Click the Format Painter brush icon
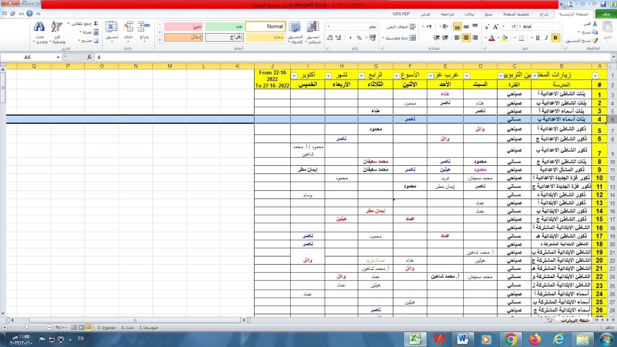Screen dimensions: 617x347 coord(595,41)
